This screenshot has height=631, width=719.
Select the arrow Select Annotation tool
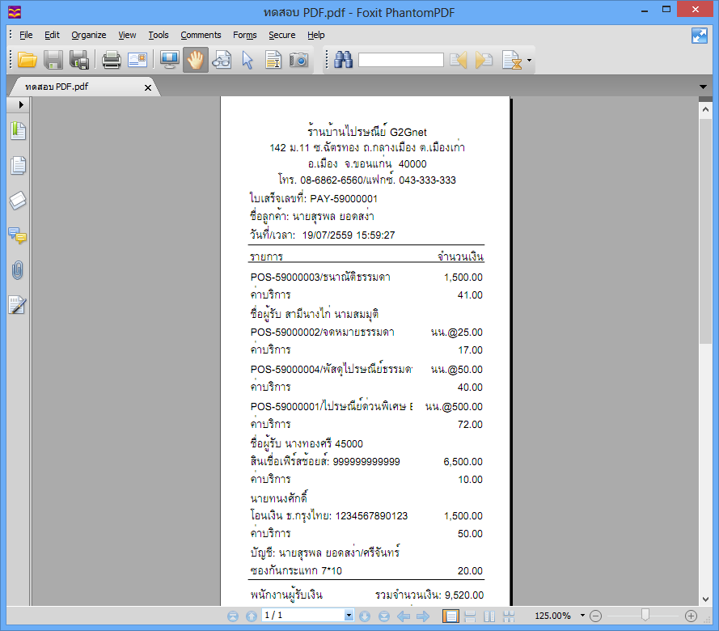(x=247, y=60)
